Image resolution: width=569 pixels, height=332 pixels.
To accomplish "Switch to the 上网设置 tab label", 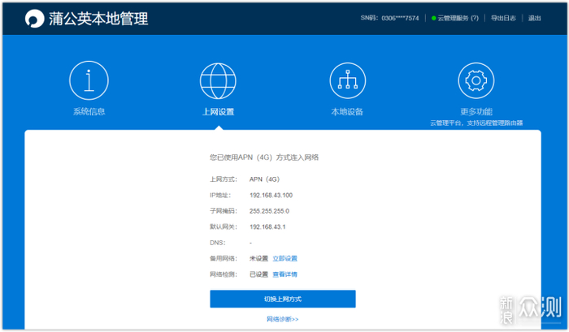I will (218, 111).
